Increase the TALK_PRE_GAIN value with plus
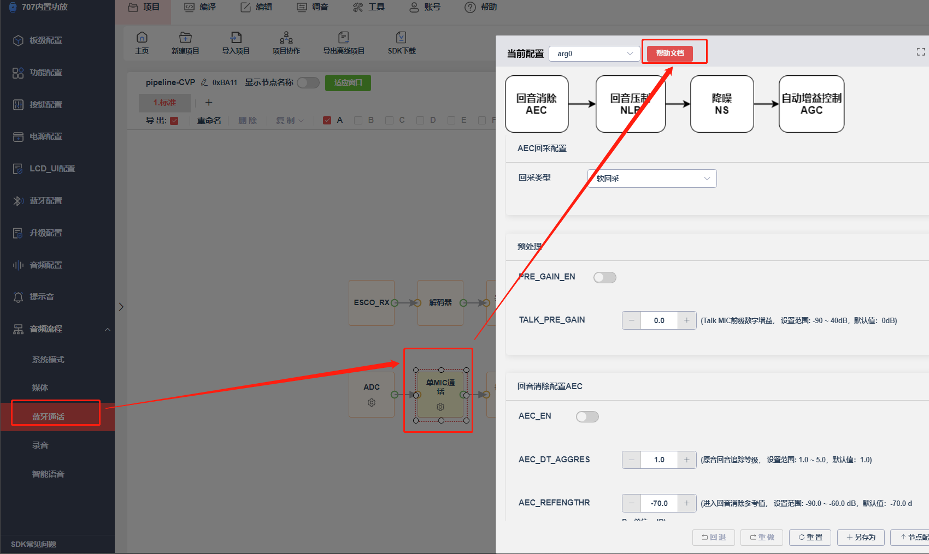The image size is (929, 554). (687, 320)
